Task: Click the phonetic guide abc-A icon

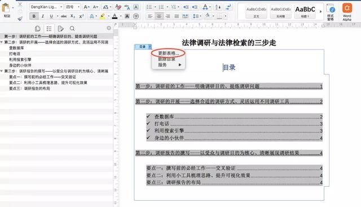Action: coord(127,7)
